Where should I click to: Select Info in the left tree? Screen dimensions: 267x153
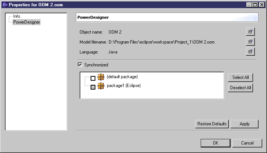coord(17,17)
